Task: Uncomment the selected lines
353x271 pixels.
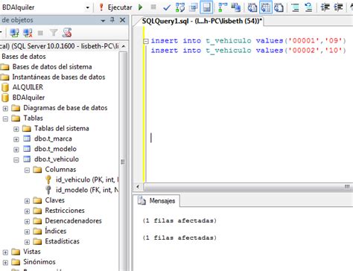Action: pyautogui.click(x=308, y=7)
